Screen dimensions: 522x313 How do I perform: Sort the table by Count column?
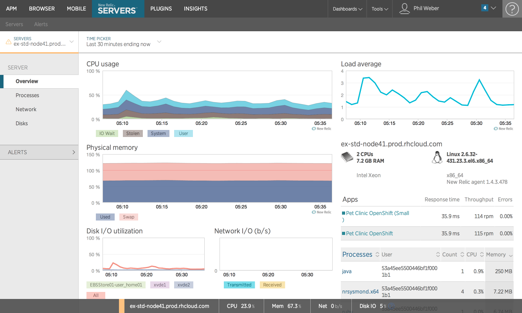click(453, 254)
